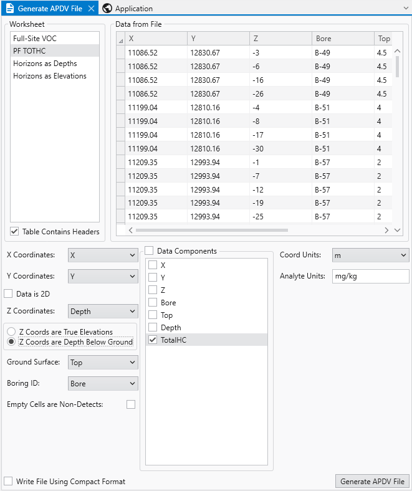Check Write File Using Compact Format
Screen dimensions: 412x491
9,481
